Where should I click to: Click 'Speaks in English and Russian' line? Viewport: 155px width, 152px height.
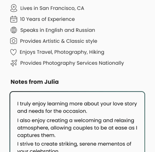pyautogui.click(x=57, y=30)
